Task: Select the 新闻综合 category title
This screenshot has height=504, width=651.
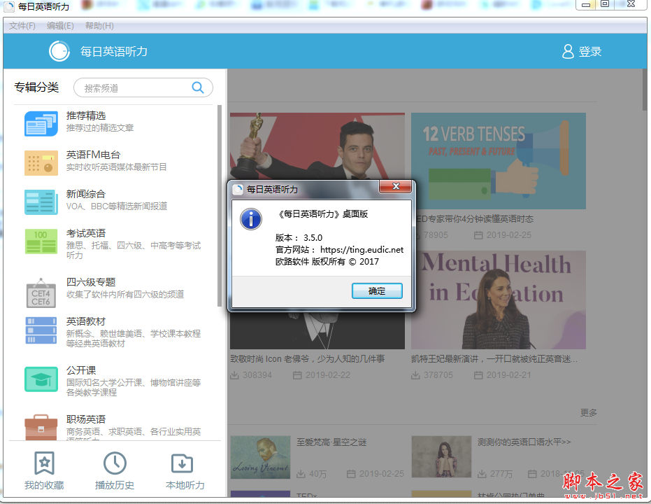Action: [x=86, y=194]
